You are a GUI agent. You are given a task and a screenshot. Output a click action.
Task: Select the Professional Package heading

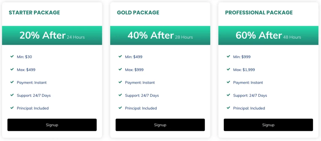coord(259,13)
